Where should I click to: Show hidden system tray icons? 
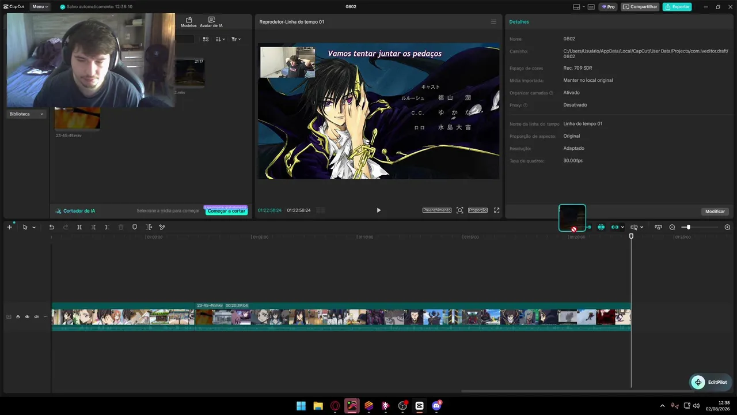[x=662, y=406]
